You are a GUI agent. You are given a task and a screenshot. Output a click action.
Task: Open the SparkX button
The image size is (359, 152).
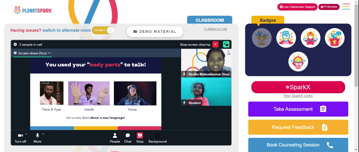(298, 87)
